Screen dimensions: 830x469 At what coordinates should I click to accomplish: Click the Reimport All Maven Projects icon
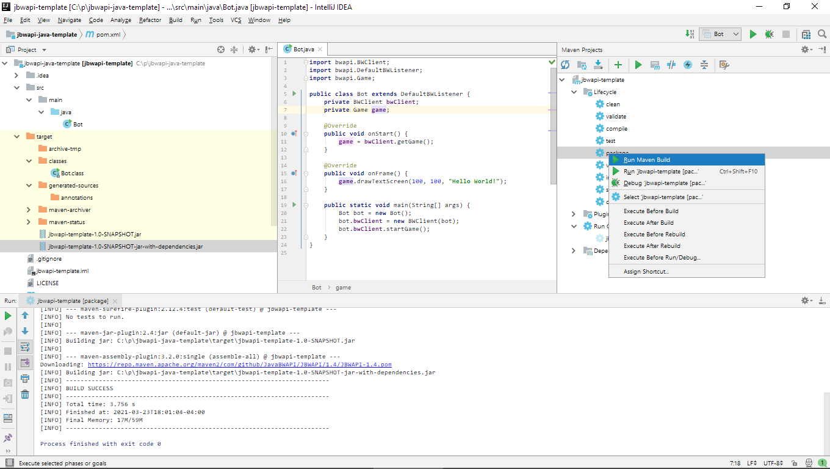tap(565, 65)
